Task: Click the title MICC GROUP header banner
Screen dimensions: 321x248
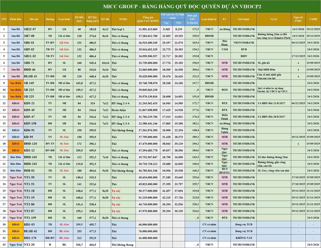Action: (160, 6)
